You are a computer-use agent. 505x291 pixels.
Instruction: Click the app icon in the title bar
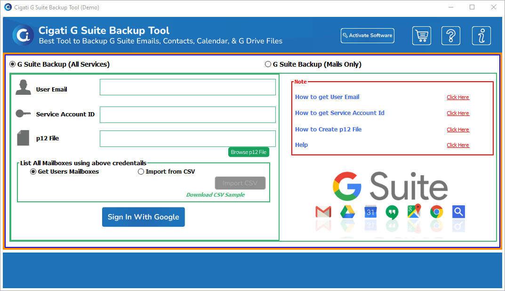[x=8, y=7]
